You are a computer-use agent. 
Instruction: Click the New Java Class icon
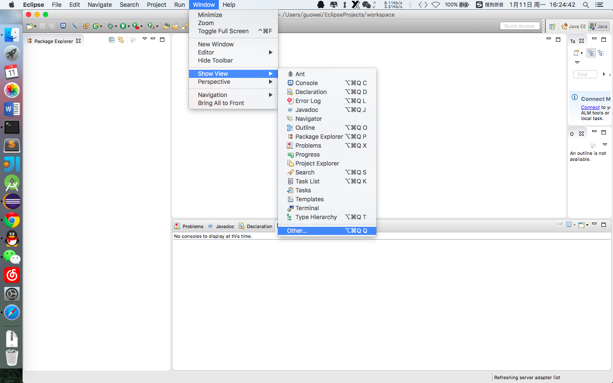[95, 26]
